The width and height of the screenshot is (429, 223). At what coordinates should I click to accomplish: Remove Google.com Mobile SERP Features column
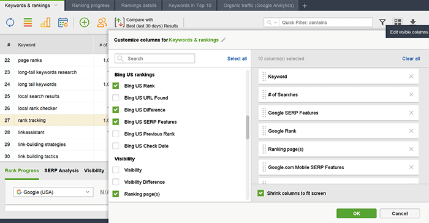[411, 167]
